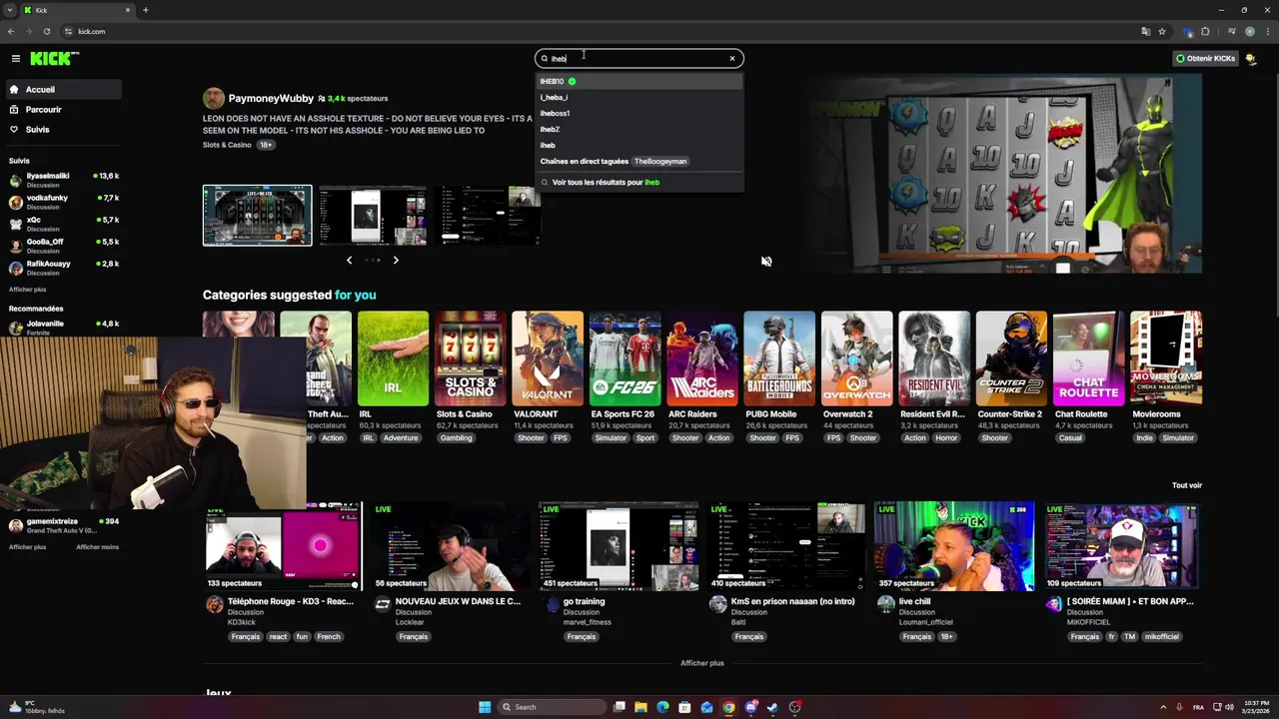See all results for iheb
Image resolution: width=1279 pixels, height=719 pixels.
tap(639, 182)
